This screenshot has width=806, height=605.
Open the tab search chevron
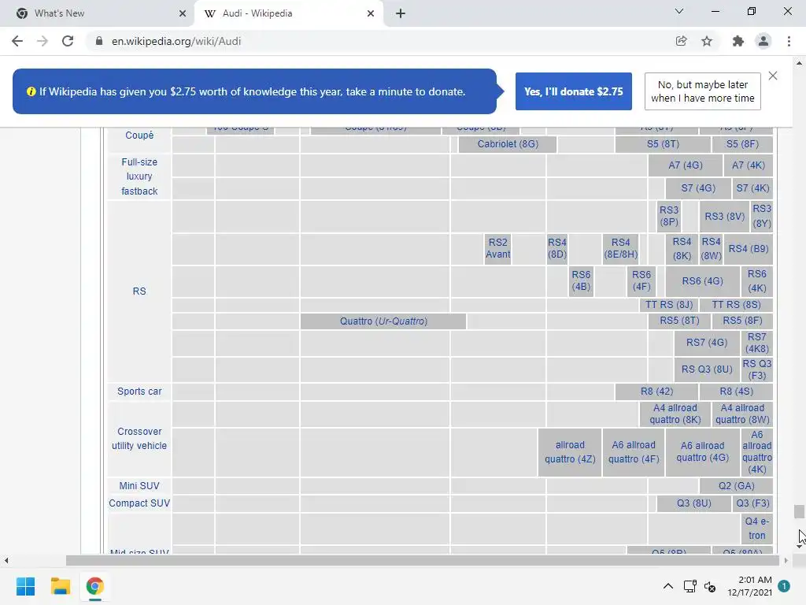(x=679, y=11)
